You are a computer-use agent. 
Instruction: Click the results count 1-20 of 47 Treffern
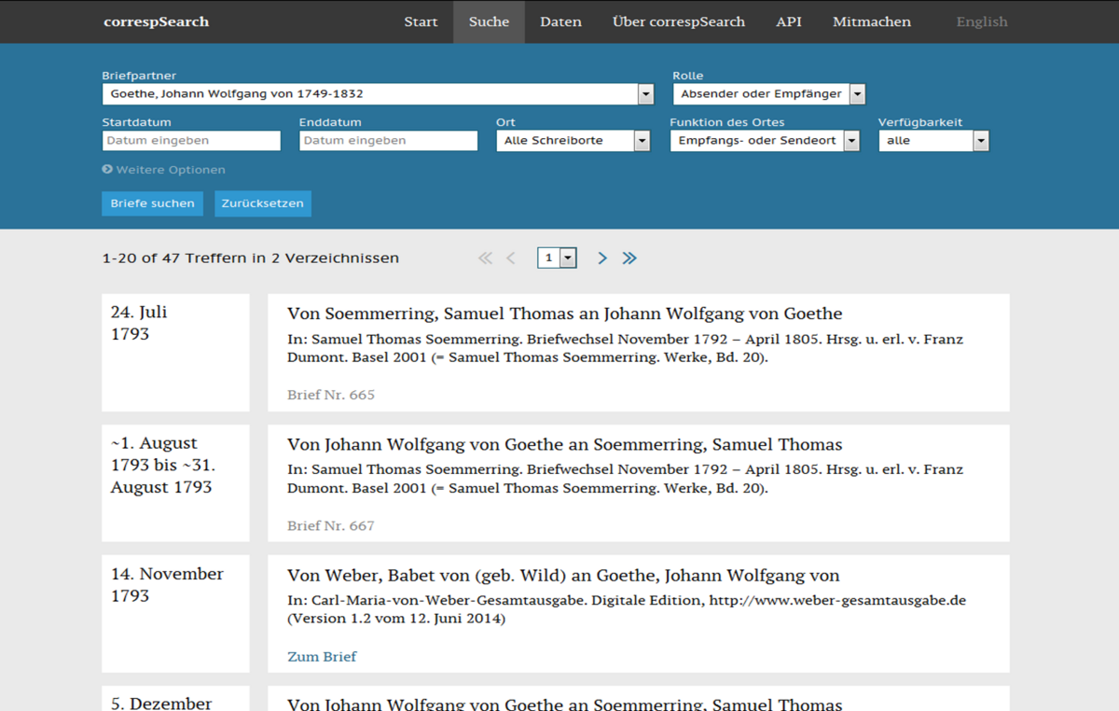point(250,258)
